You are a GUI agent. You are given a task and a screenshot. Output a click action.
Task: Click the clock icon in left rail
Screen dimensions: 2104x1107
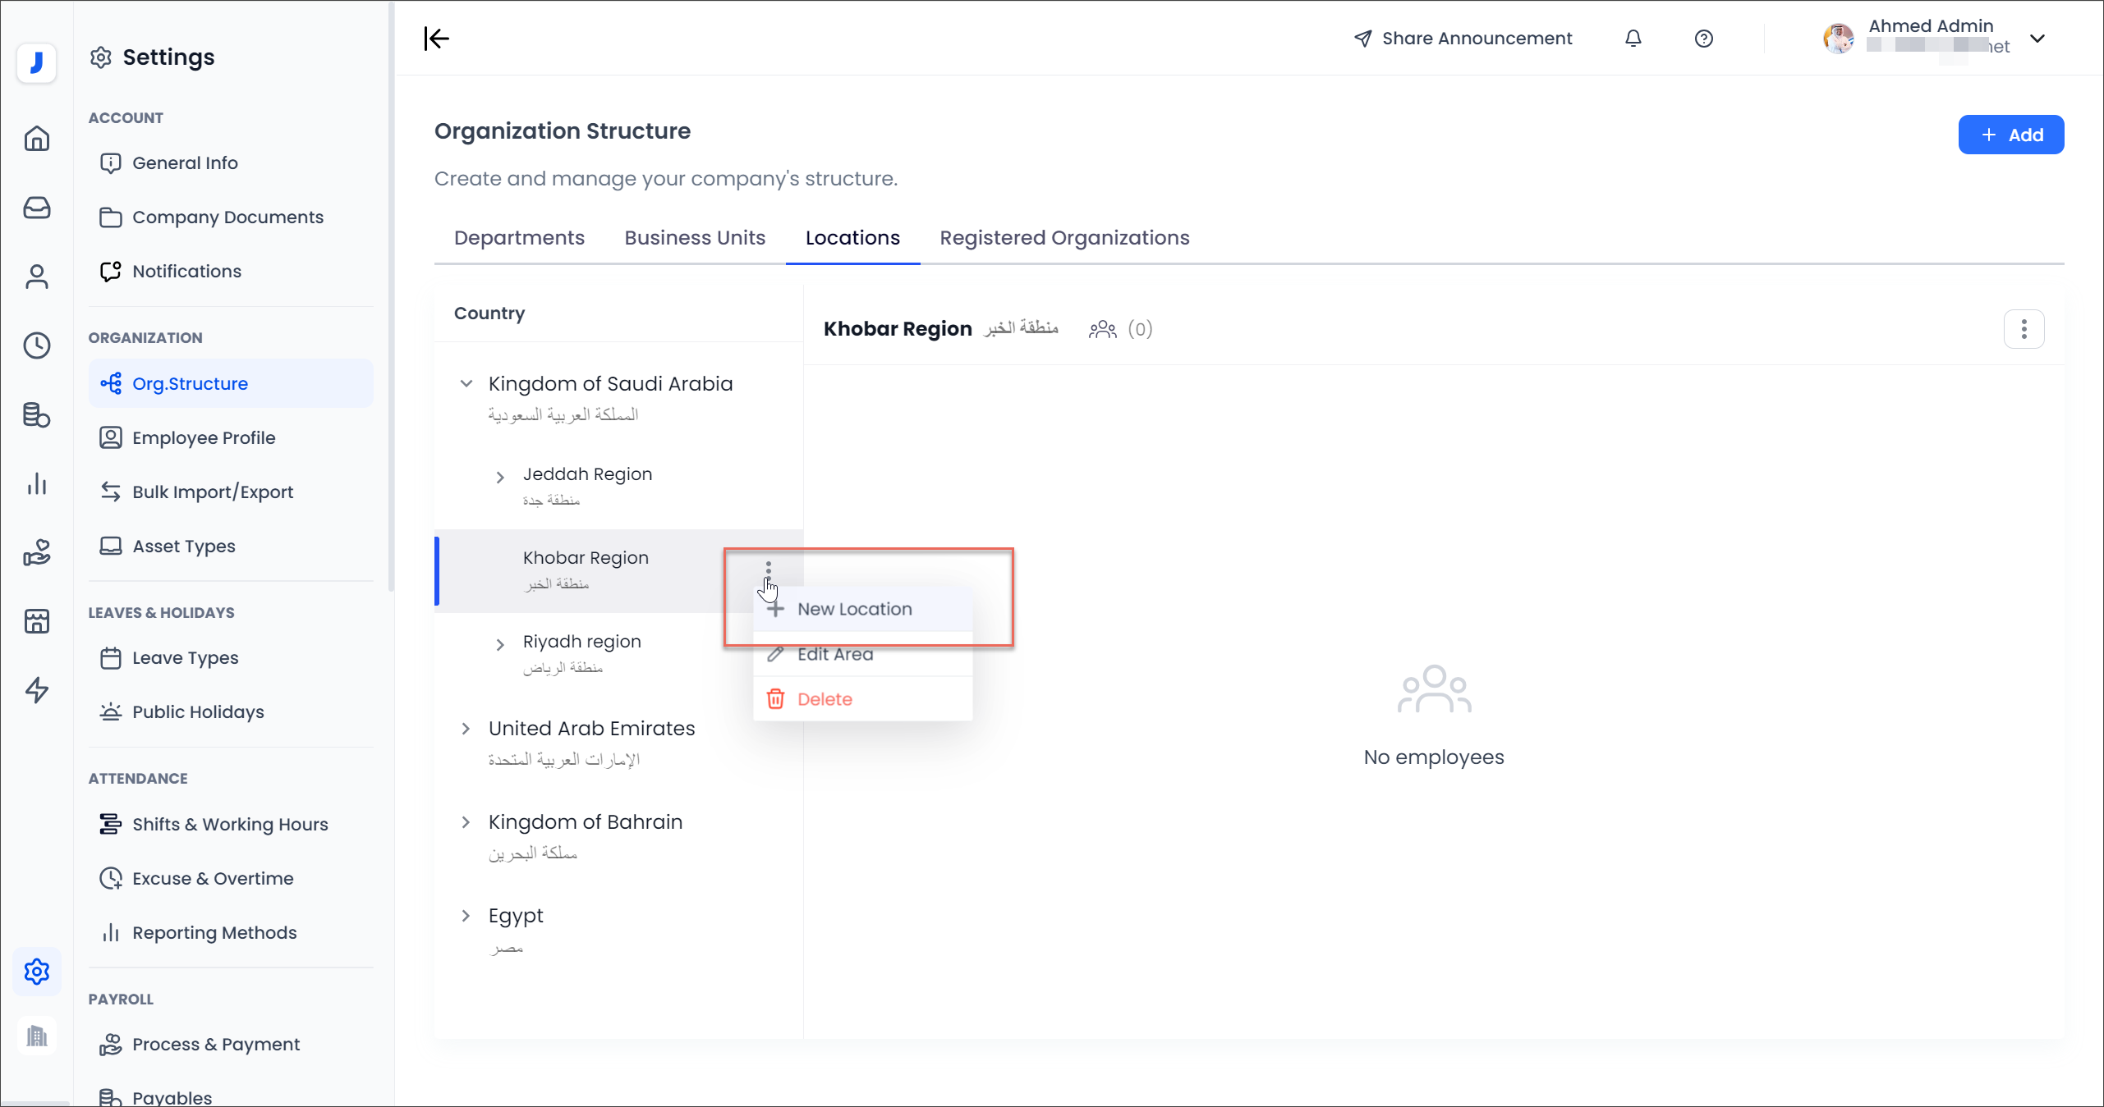pos(37,345)
